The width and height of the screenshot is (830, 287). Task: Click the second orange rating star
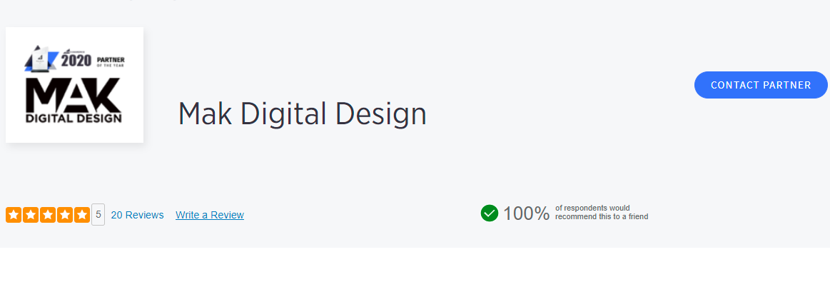point(30,215)
